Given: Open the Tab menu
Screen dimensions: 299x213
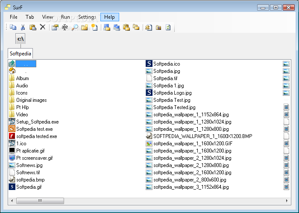Looking at the screenshot, I should 30,17.
